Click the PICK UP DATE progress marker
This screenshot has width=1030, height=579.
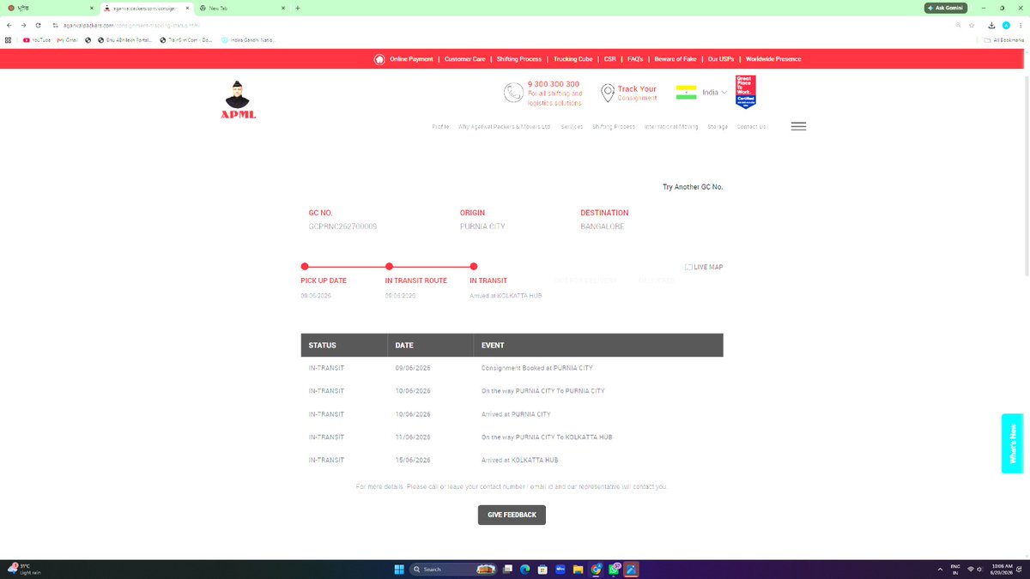tap(305, 267)
